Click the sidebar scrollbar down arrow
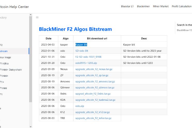192x128 pixels. tap(31, 126)
